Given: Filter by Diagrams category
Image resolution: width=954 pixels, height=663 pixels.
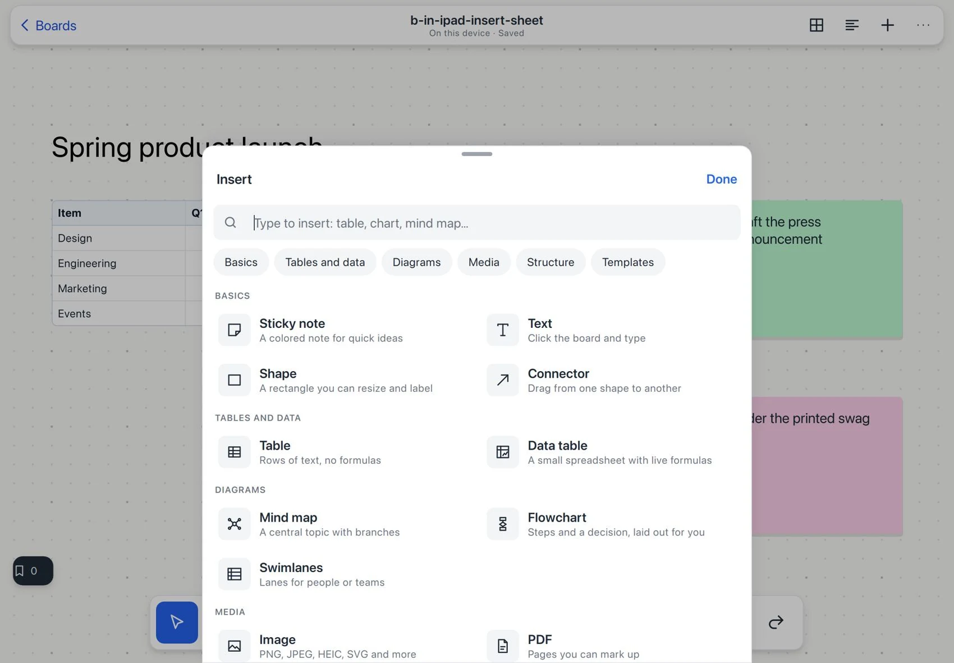Looking at the screenshot, I should tap(416, 262).
